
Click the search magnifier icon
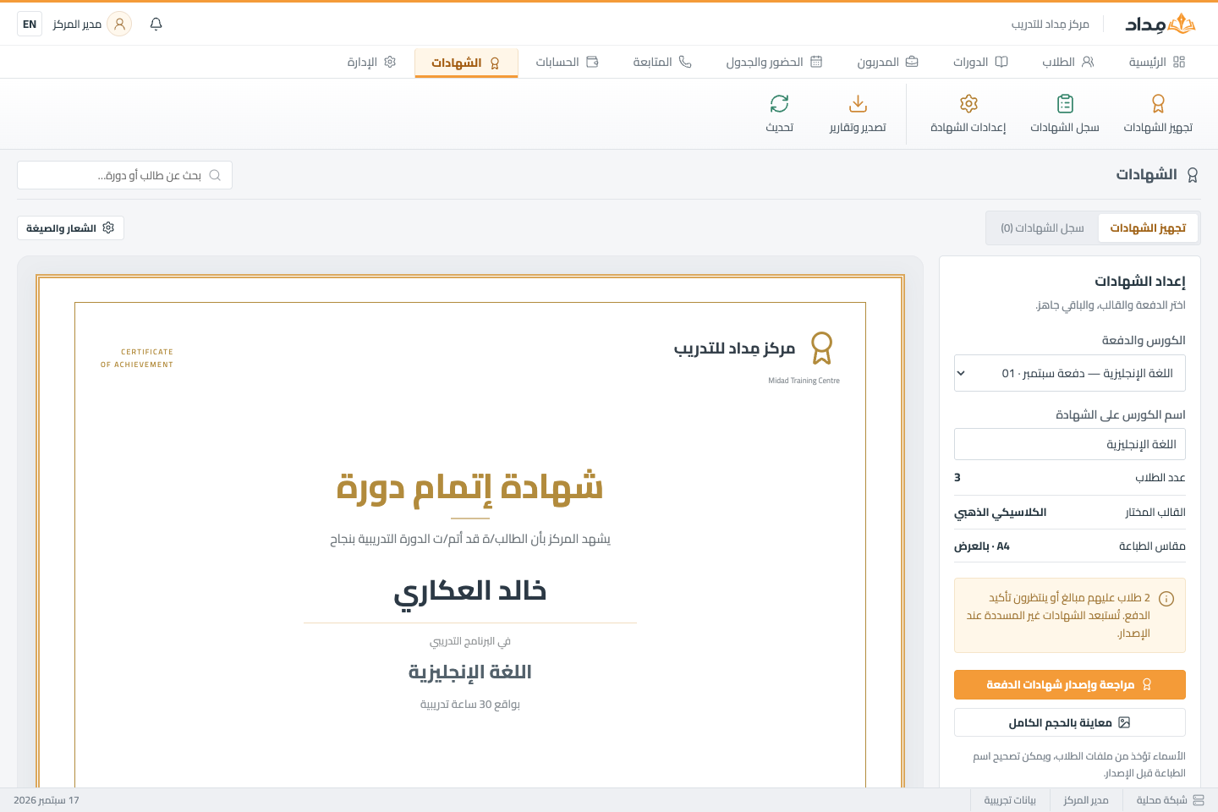click(x=215, y=175)
